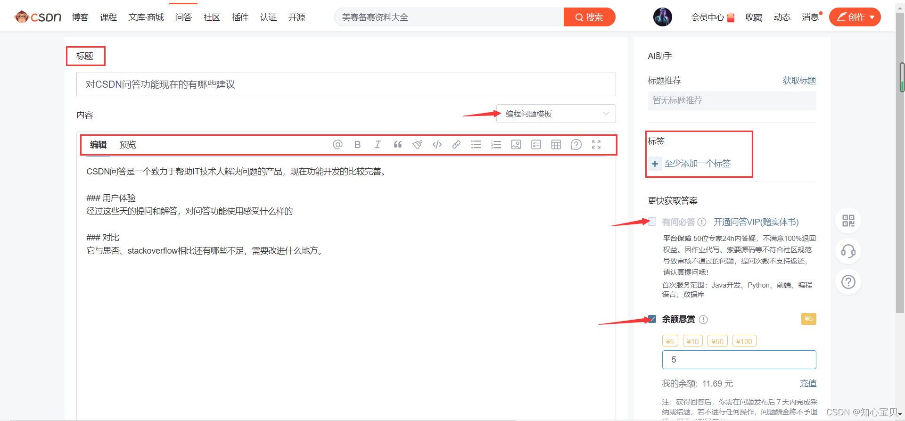Select the ¥100 reward amount
Screen dimensions: 905x421
(744, 341)
